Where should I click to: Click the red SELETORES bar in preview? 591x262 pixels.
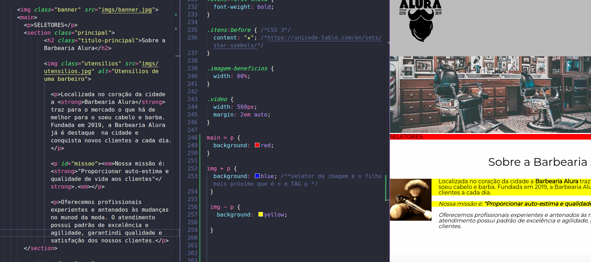(490, 137)
